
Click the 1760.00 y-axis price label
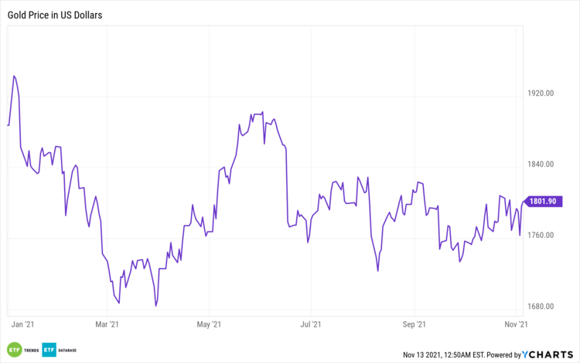tap(539, 236)
